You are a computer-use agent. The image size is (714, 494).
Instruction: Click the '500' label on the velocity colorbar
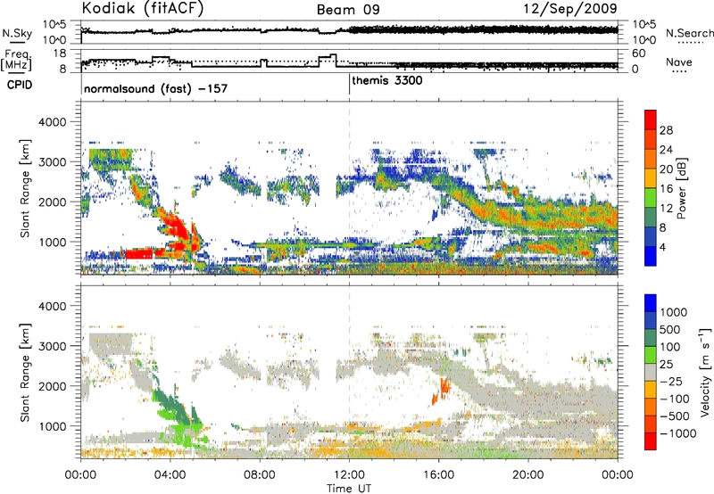670,330
